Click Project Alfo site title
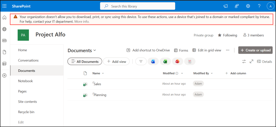 tap(50, 34)
